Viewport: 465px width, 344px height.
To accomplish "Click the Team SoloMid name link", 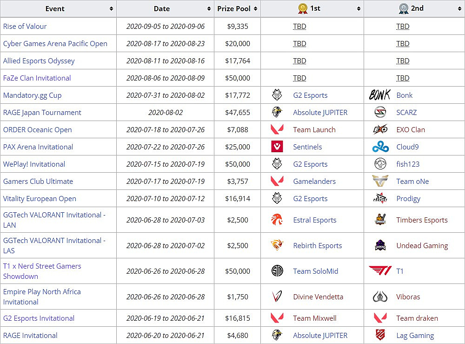I will [316, 271].
